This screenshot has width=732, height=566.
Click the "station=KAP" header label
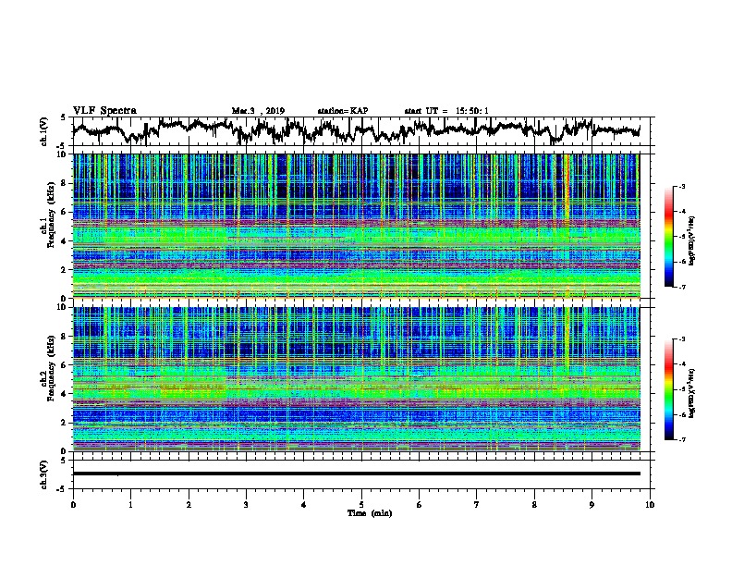tap(343, 111)
